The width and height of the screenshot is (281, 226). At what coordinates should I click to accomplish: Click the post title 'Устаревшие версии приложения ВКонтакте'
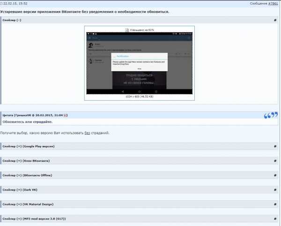click(85, 12)
